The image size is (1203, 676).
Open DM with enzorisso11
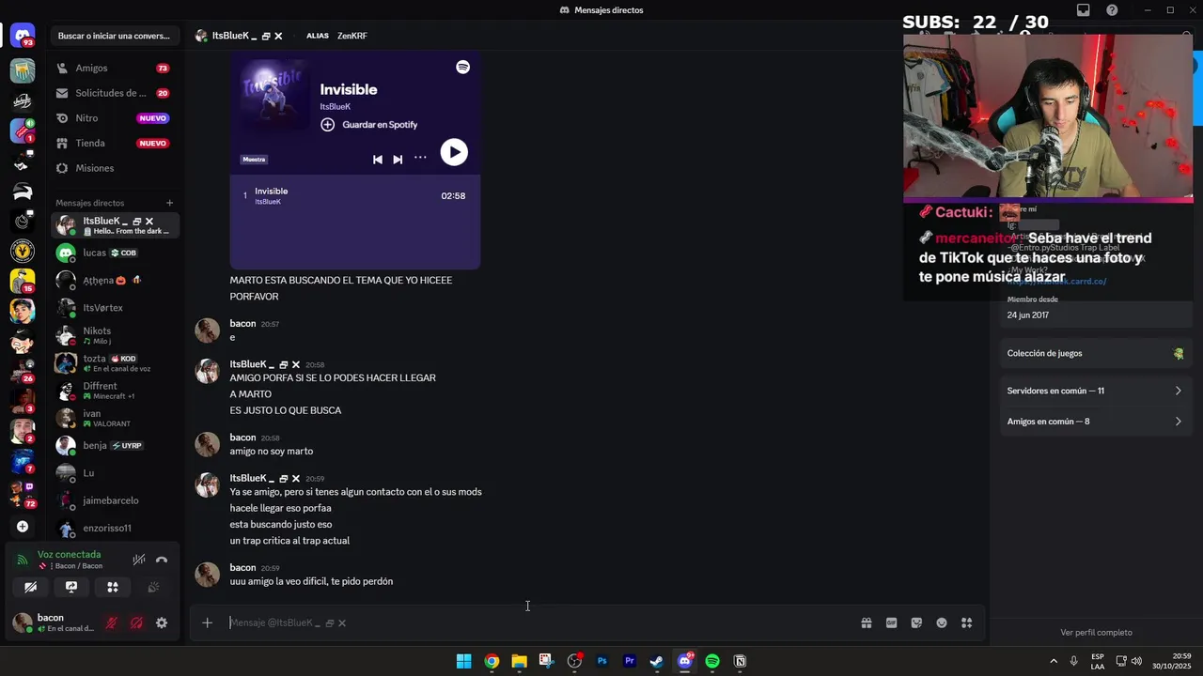pos(115,528)
